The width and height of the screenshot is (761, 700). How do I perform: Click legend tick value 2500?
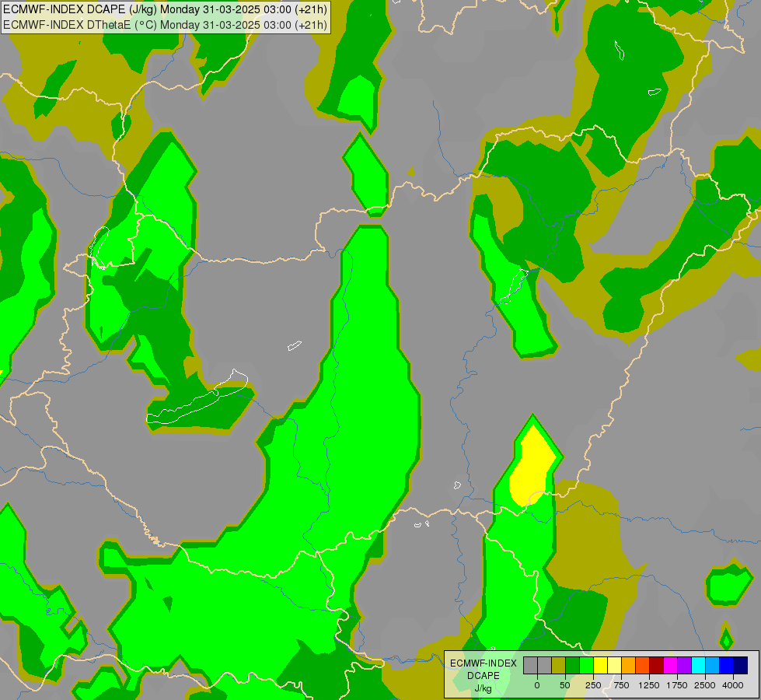[x=705, y=685]
